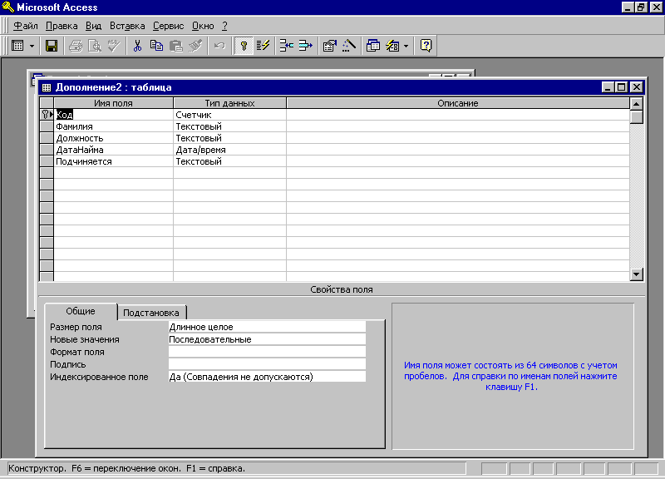Select the ДатаНайма field name cell
The width and height of the screenshot is (665, 479).
[113, 150]
